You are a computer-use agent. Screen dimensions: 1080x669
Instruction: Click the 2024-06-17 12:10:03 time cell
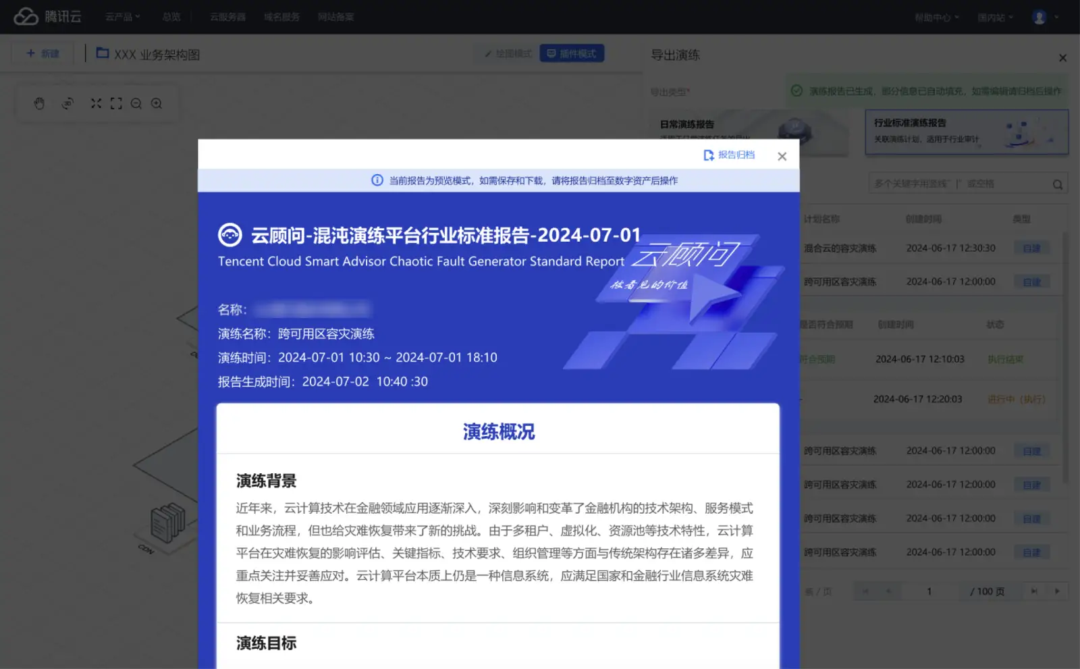pyautogui.click(x=919, y=359)
